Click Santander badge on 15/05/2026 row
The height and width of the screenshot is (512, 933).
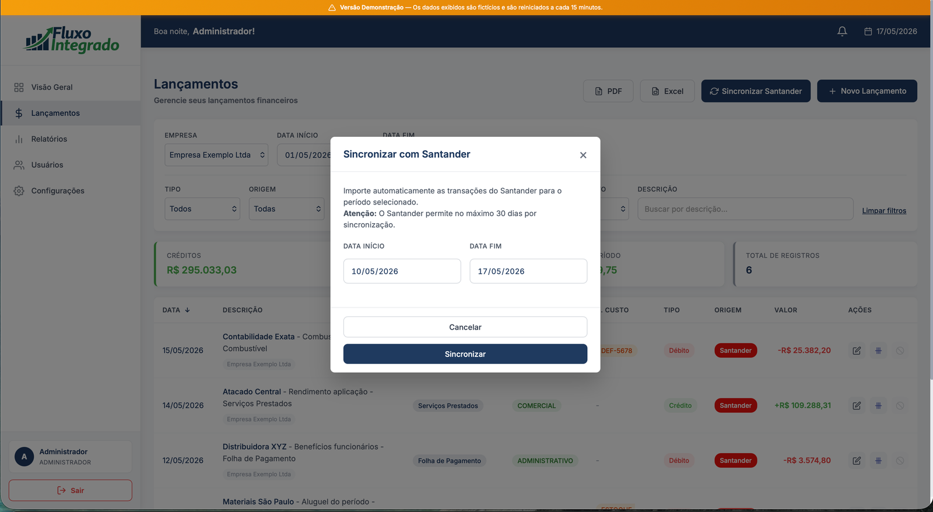click(x=735, y=351)
